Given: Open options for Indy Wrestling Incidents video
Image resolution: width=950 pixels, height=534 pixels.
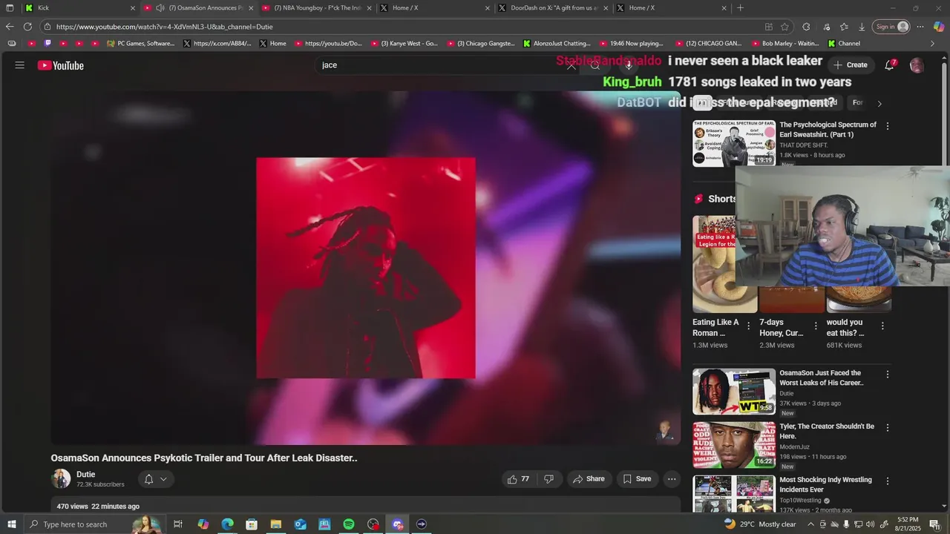Looking at the screenshot, I should (x=887, y=481).
